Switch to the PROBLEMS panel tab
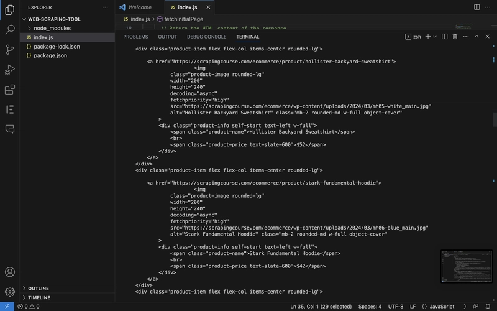 (x=135, y=37)
